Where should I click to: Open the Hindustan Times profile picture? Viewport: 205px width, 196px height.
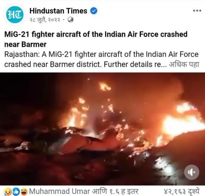[x=15, y=15]
